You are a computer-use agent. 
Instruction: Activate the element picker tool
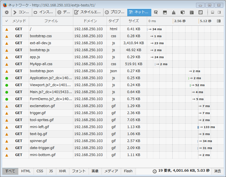click(156, 12)
